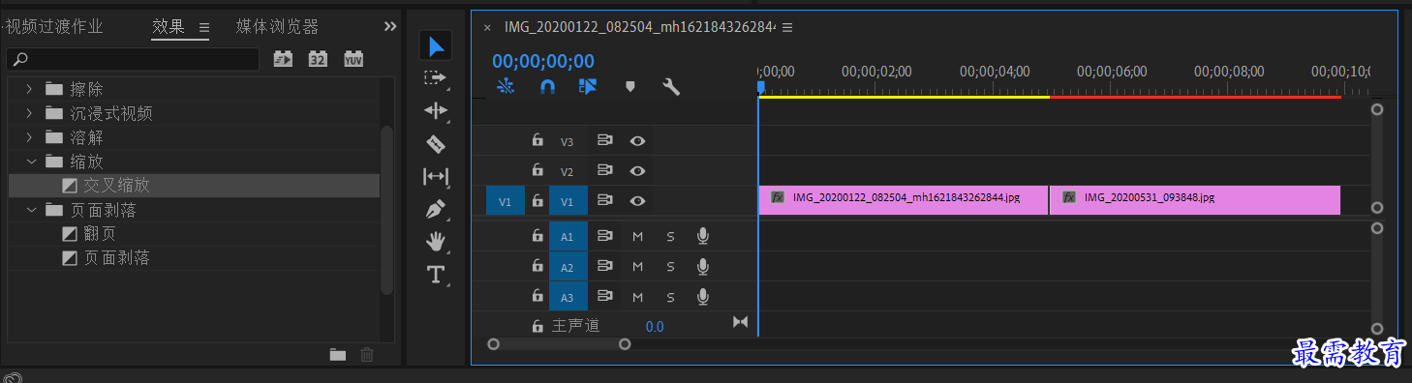
Task: Expand the 擦除 effects folder
Action: (x=29, y=89)
